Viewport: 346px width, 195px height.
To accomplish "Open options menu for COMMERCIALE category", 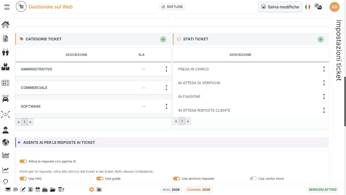I will 166,88.
